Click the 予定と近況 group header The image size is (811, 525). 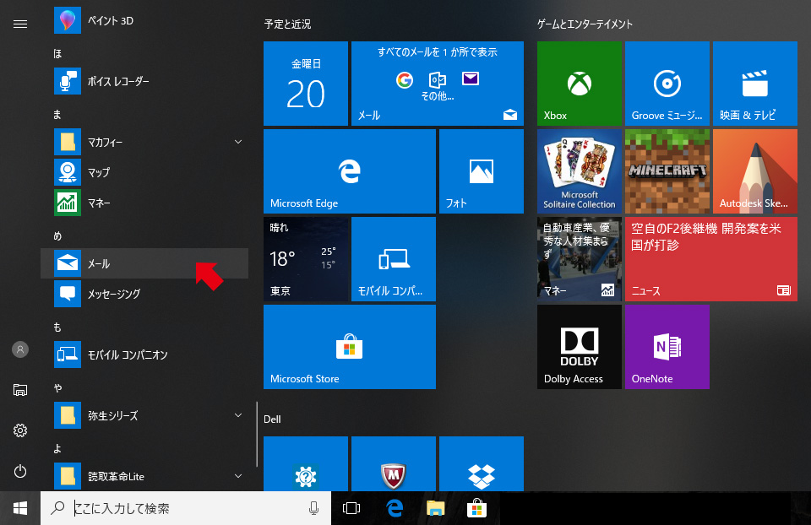287,24
